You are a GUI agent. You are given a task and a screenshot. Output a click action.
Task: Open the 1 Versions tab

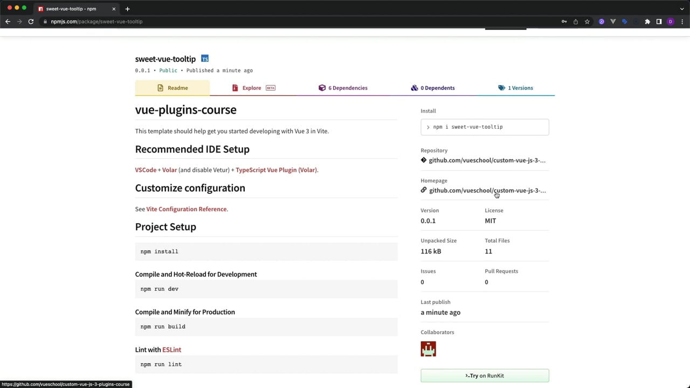pos(516,88)
